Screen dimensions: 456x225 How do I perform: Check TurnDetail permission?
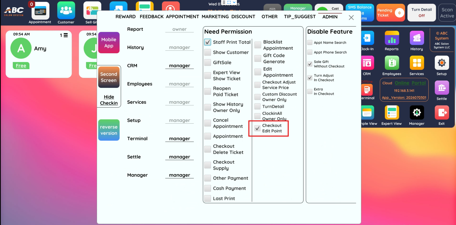[257, 107]
